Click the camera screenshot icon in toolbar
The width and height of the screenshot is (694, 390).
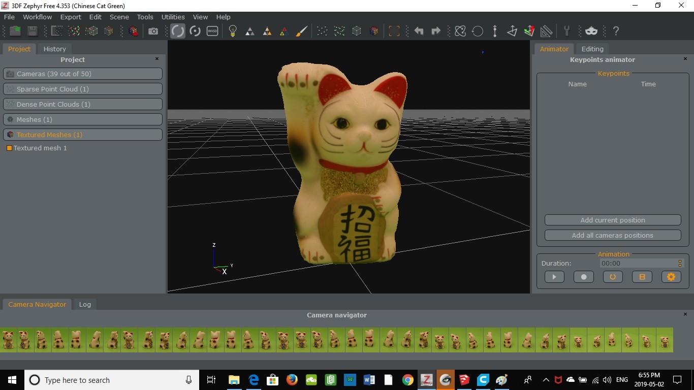pyautogui.click(x=153, y=31)
